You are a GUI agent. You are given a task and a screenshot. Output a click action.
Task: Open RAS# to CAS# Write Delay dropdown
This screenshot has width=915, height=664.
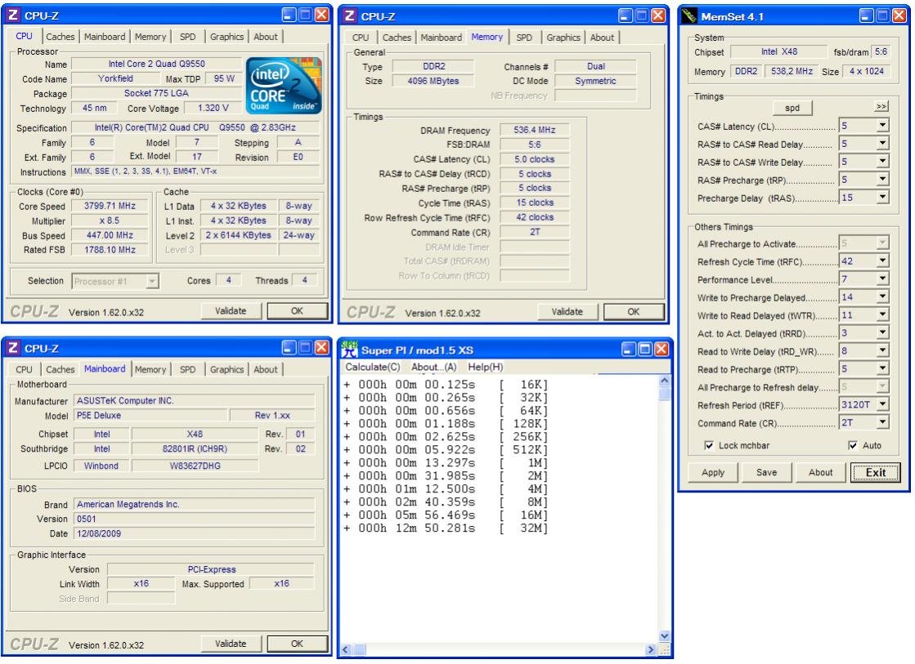[x=882, y=162]
